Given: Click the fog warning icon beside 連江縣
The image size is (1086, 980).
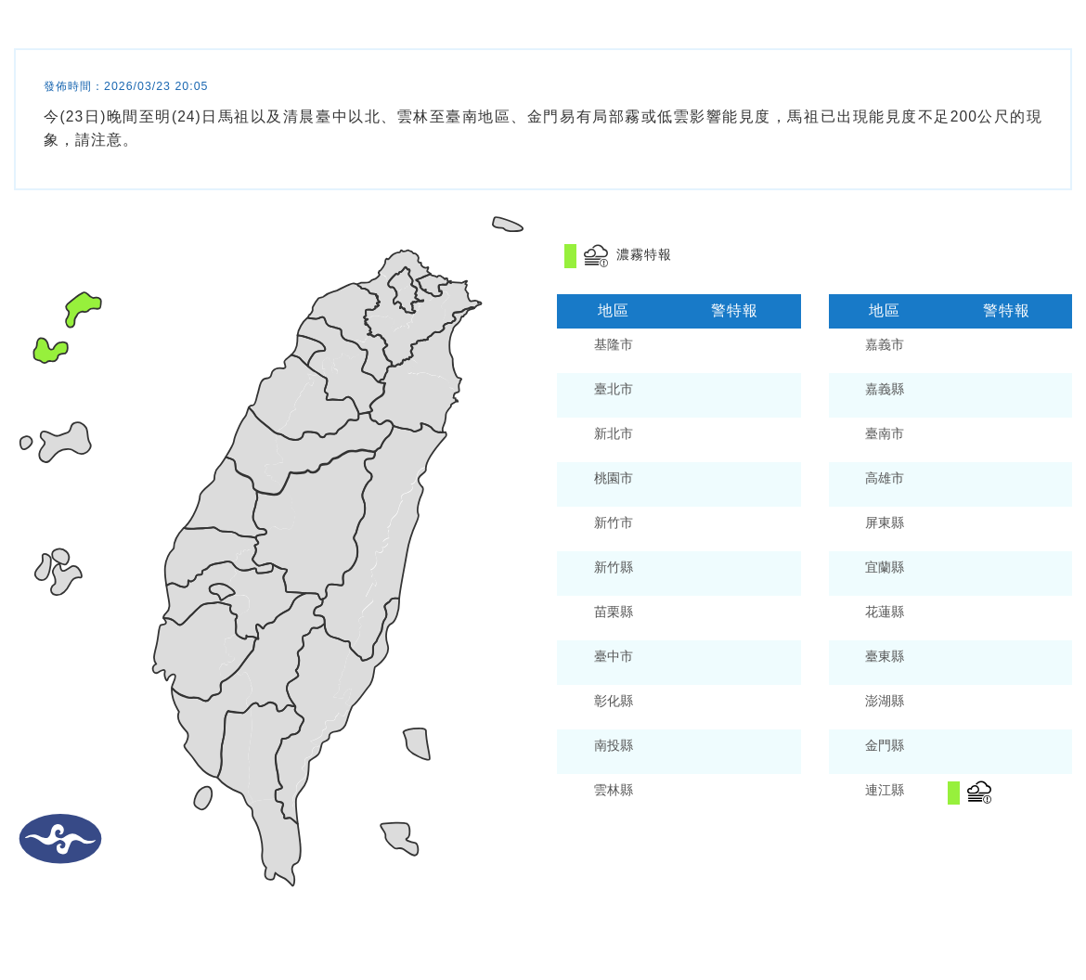Looking at the screenshot, I should 978,792.
